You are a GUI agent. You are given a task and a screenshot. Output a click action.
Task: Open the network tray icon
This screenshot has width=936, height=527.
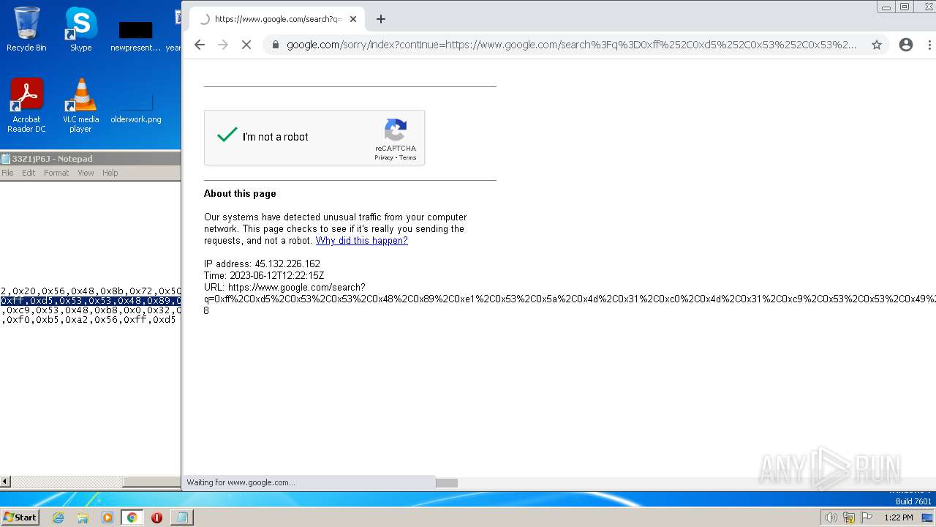(x=849, y=517)
